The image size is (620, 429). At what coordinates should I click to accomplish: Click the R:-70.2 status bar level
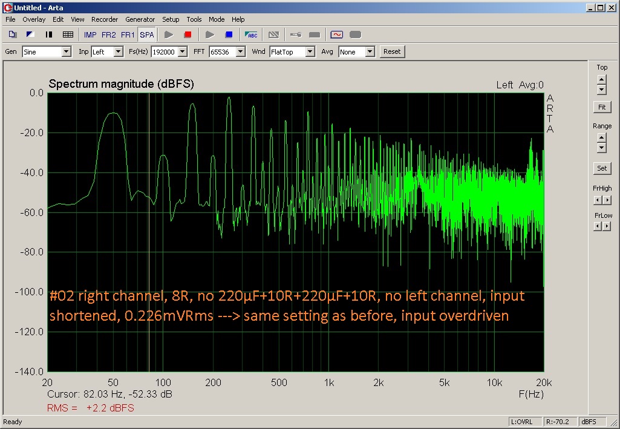coord(560,422)
